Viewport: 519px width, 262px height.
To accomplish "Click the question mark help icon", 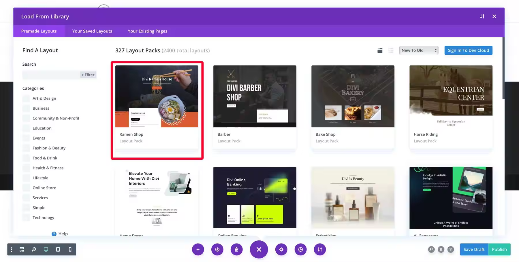I will click(x=451, y=250).
